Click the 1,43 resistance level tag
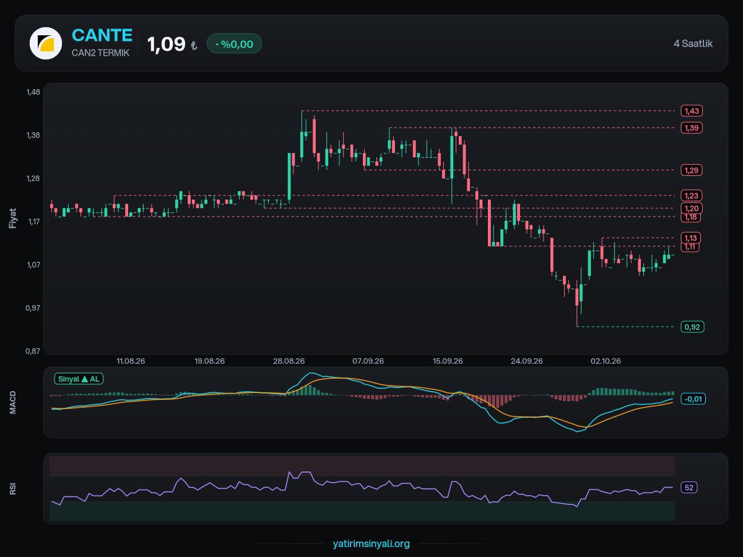Viewport: 743px width, 557px height. (x=692, y=111)
